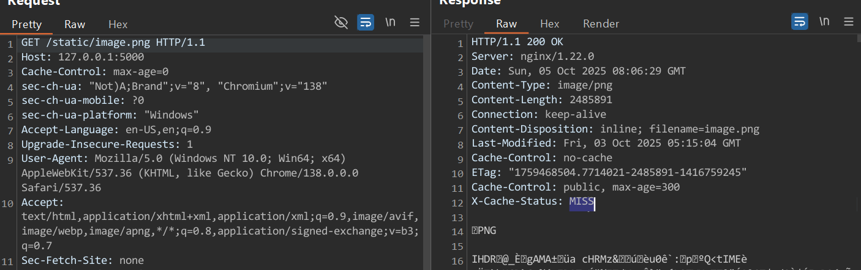Viewport: 861px width, 270px height.
Task: Toggle word wrap in the Request panel
Action: [366, 23]
